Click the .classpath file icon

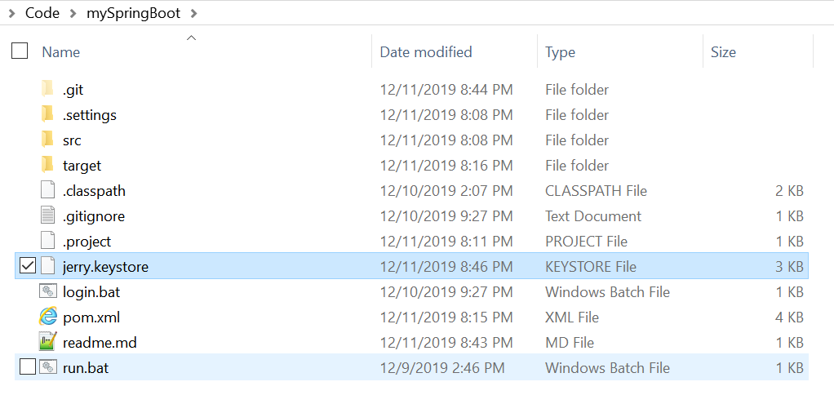pyautogui.click(x=48, y=190)
